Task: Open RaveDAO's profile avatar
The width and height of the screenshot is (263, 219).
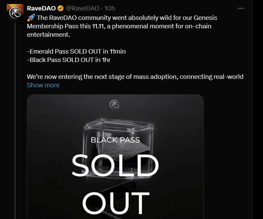Action: tap(15, 12)
